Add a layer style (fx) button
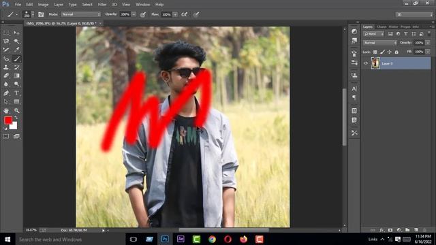436x245 pixels. 381,230
